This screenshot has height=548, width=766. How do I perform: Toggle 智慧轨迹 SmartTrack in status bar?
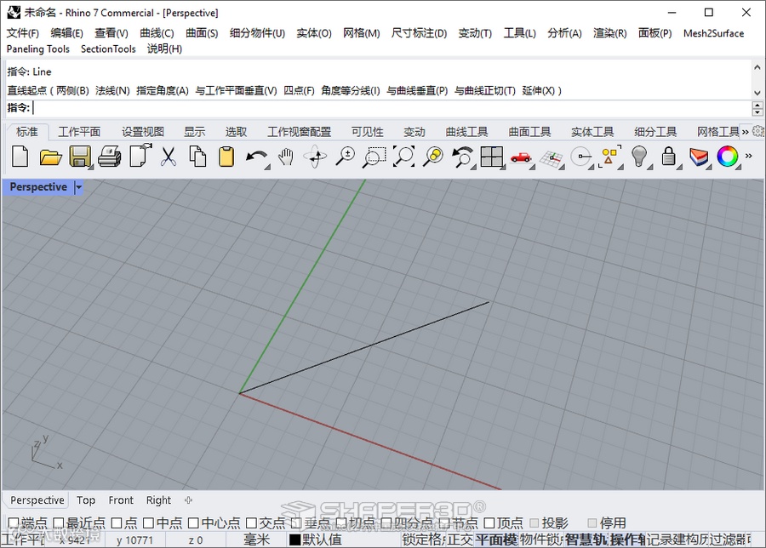586,539
